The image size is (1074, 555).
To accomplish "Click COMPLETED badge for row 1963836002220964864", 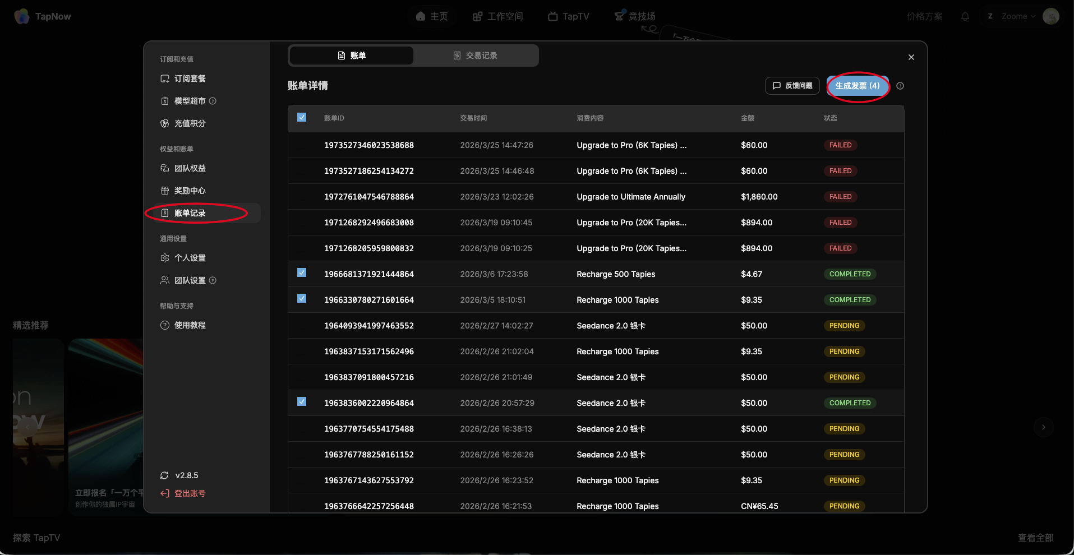I will [850, 403].
